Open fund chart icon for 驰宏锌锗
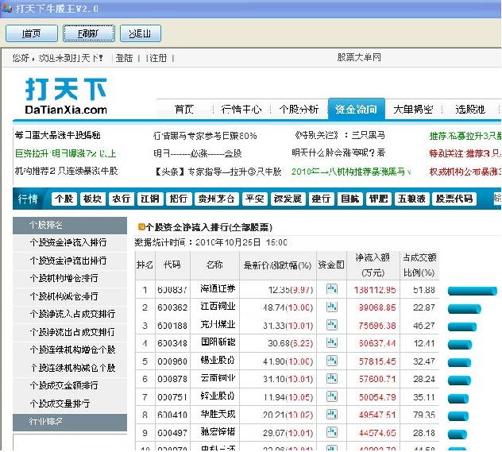The height and width of the screenshot is (452, 502). pos(332,432)
